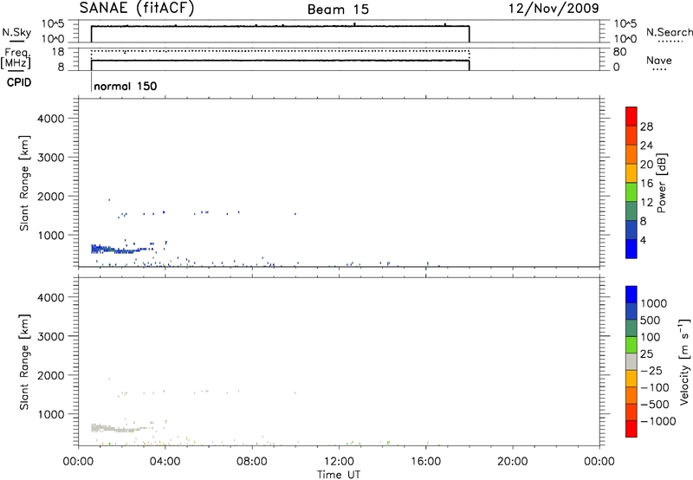Click the red top segment of power colorbar
This screenshot has width=693, height=480.
pyautogui.click(x=631, y=117)
